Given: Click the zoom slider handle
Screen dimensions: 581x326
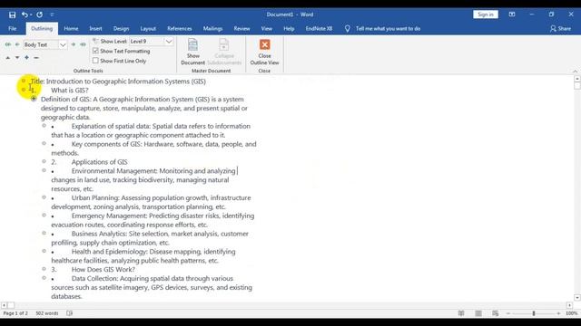Looking at the screenshot, I should 534,313.
